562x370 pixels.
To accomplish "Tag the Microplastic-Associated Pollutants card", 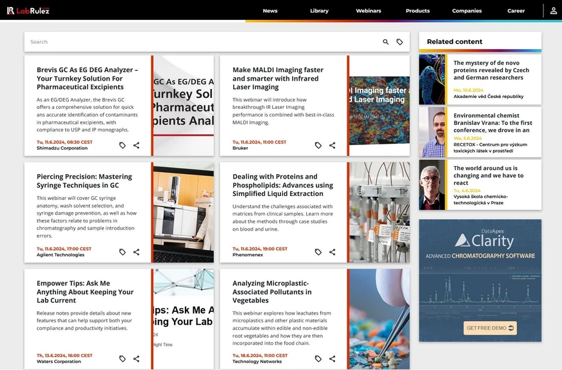I will tap(318, 358).
